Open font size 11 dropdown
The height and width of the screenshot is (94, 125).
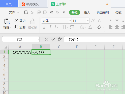tap(88, 21)
